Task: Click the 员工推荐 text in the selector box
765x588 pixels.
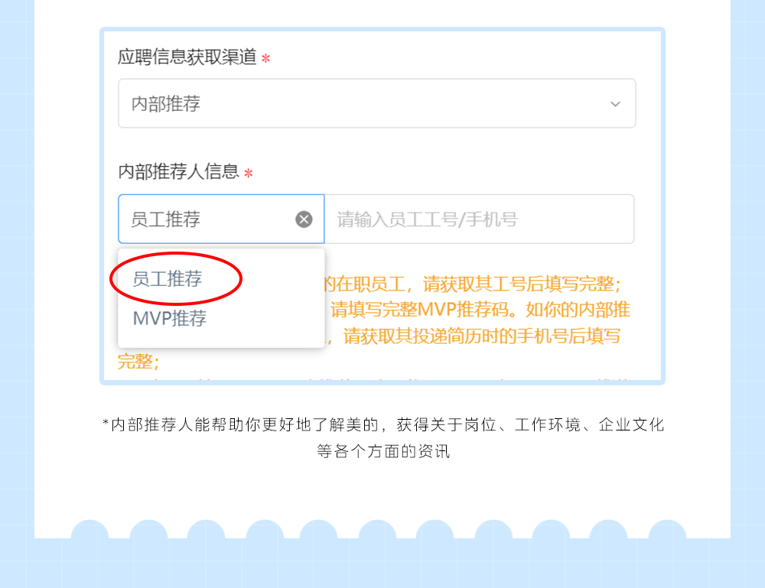Action: click(x=166, y=219)
